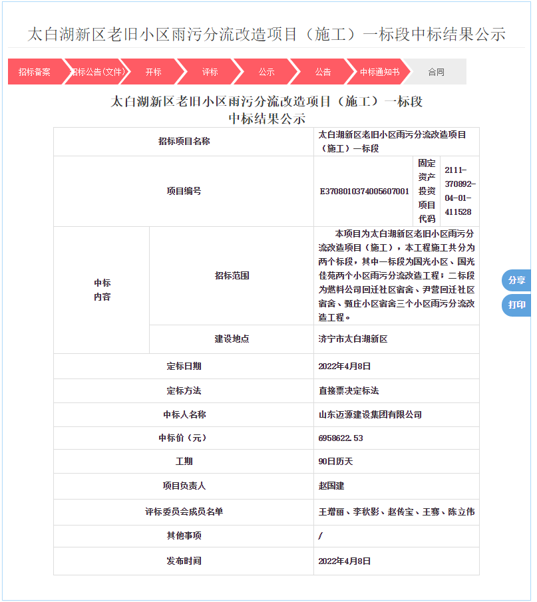Select the 开标 step tab
Screen dimensions: 537x602
tap(154, 72)
